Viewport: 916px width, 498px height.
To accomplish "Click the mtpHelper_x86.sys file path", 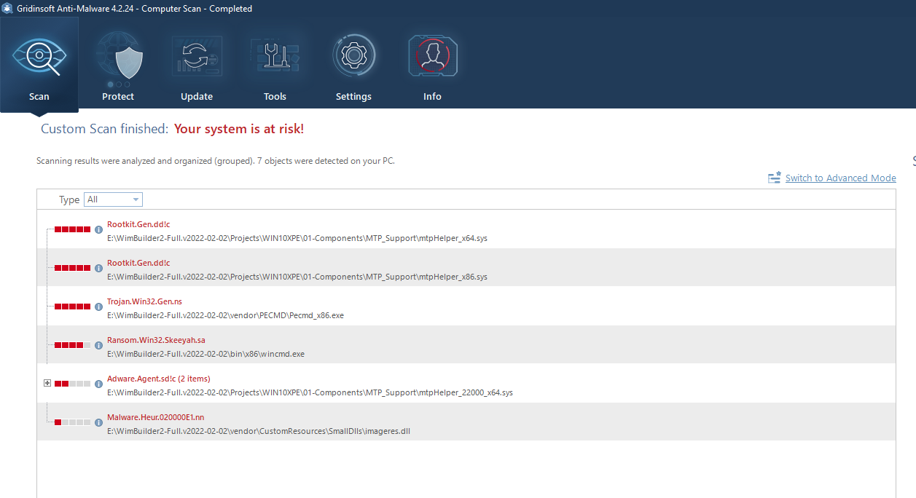I will (x=297, y=277).
